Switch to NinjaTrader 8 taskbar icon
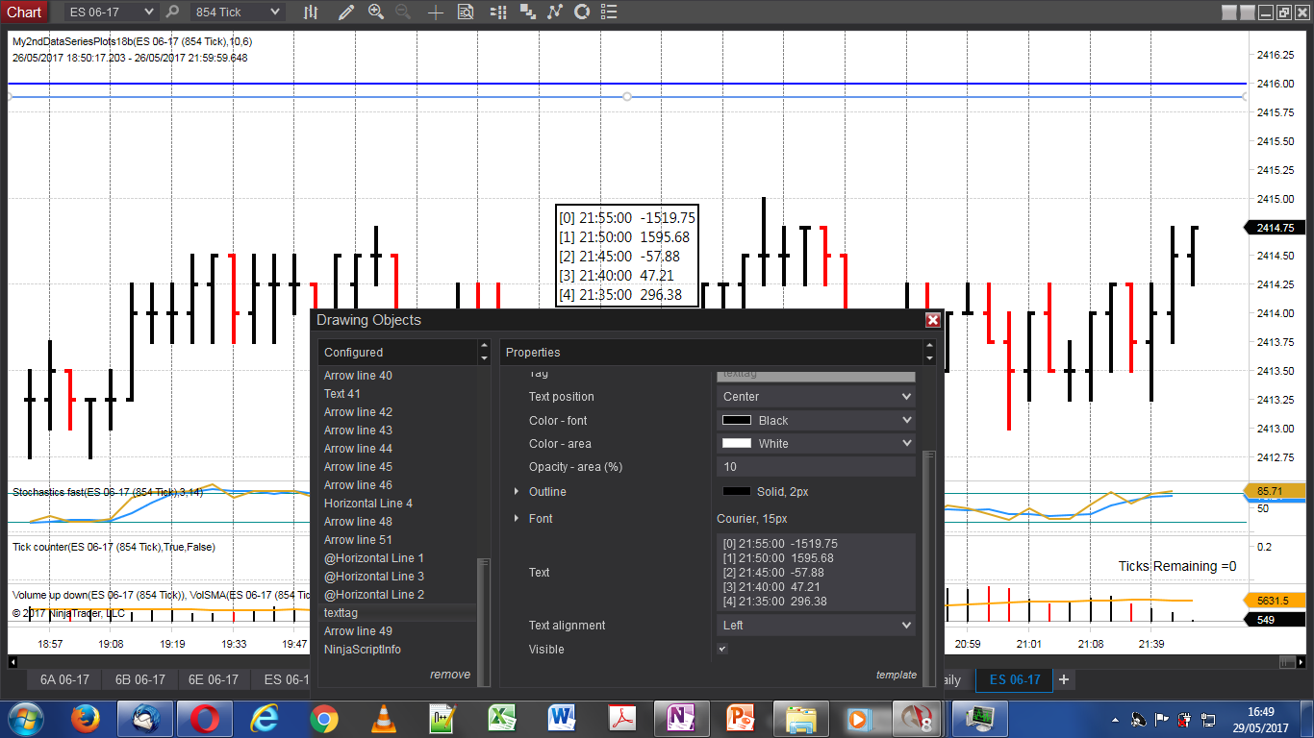1314x738 pixels. (x=919, y=719)
